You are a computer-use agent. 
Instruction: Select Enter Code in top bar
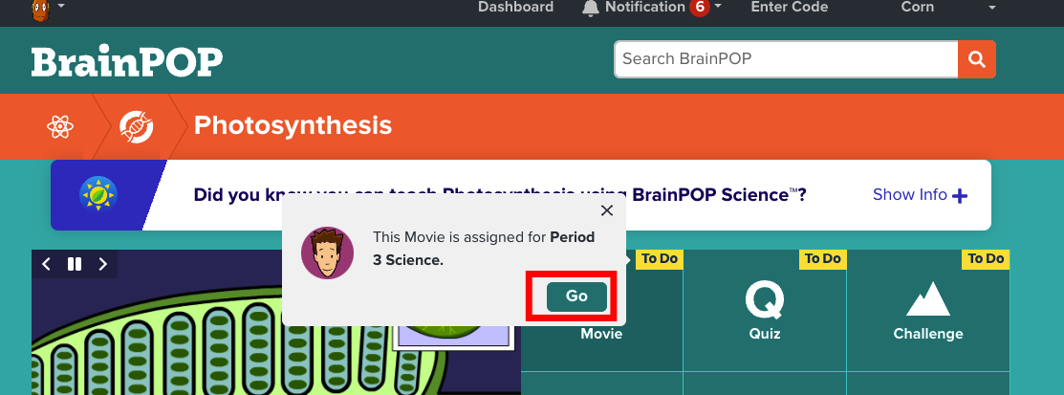pos(789,8)
